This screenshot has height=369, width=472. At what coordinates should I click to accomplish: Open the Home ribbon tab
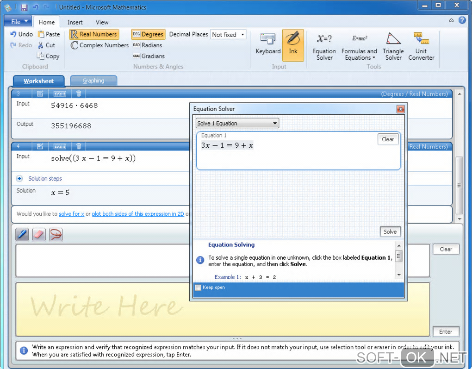pos(47,22)
